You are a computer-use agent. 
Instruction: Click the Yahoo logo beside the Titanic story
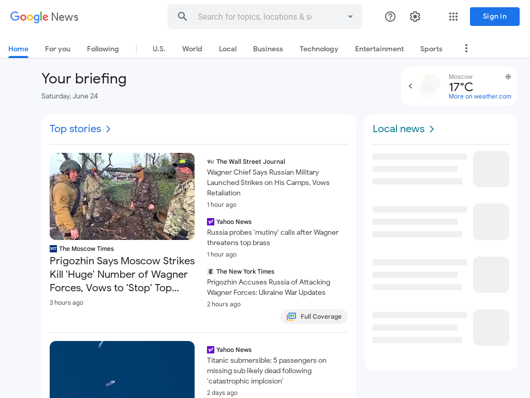211,350
